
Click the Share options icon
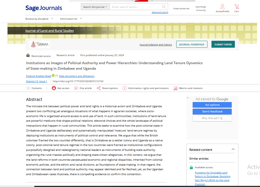[99, 88]
